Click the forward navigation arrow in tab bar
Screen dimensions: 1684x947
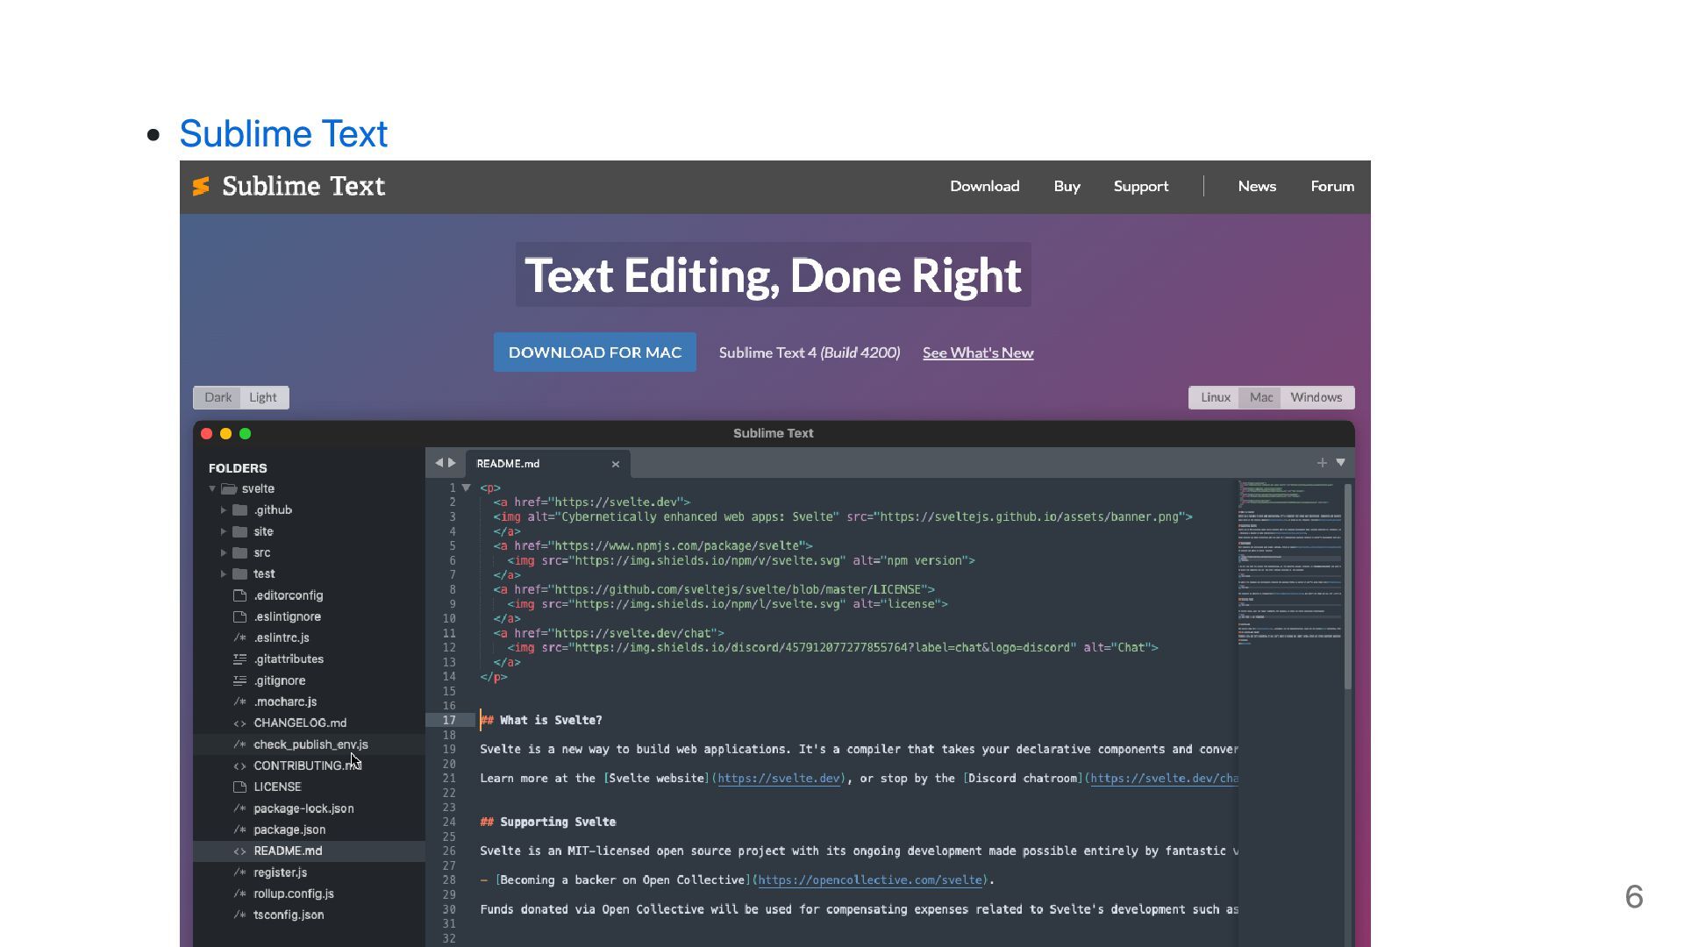click(x=453, y=463)
